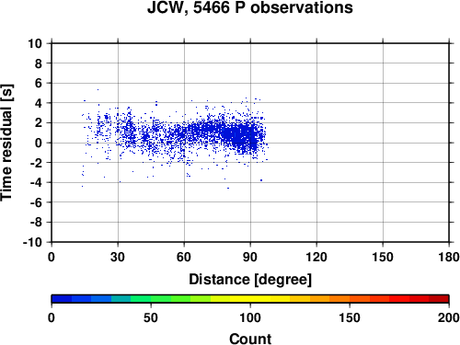Click the Time residual [s] axis label

(x=6, y=143)
